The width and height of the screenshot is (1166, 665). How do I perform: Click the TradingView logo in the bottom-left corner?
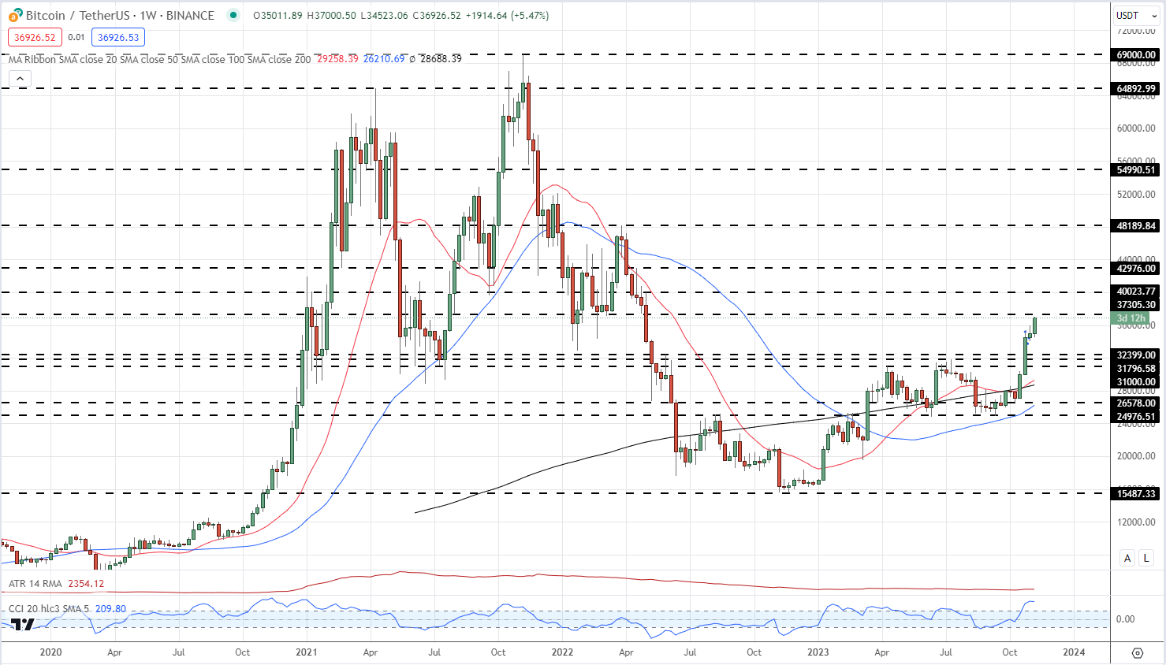23,625
